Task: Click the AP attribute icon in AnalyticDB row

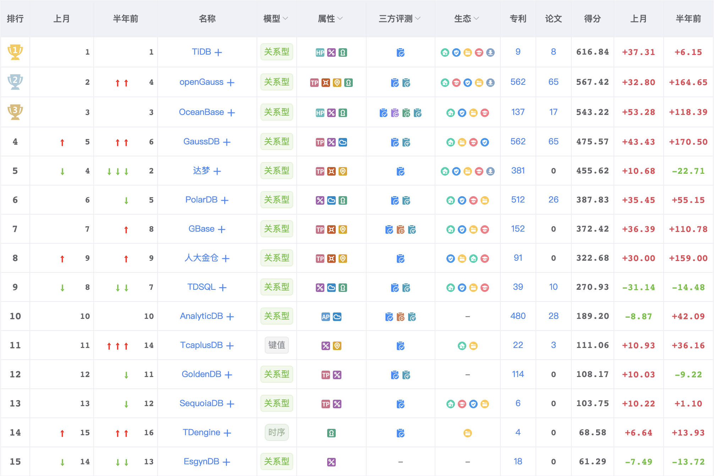Action: pyautogui.click(x=326, y=317)
